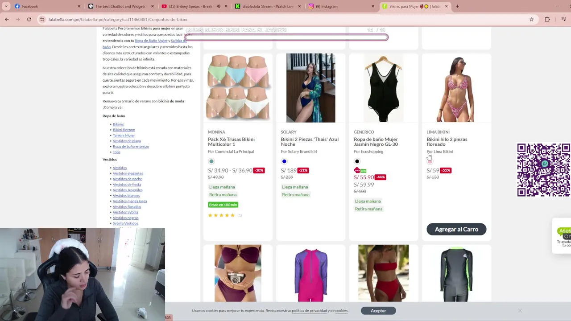Click the Yape QR code overlay
Image resolution: width=571 pixels, height=321 pixels.
[x=543, y=170]
